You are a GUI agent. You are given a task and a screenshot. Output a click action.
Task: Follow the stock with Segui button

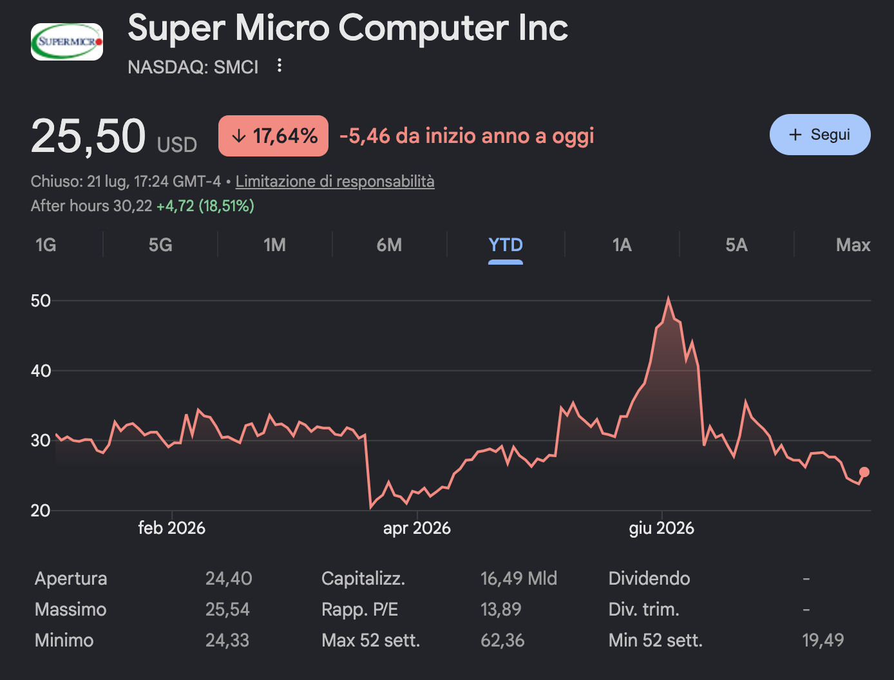(x=820, y=135)
